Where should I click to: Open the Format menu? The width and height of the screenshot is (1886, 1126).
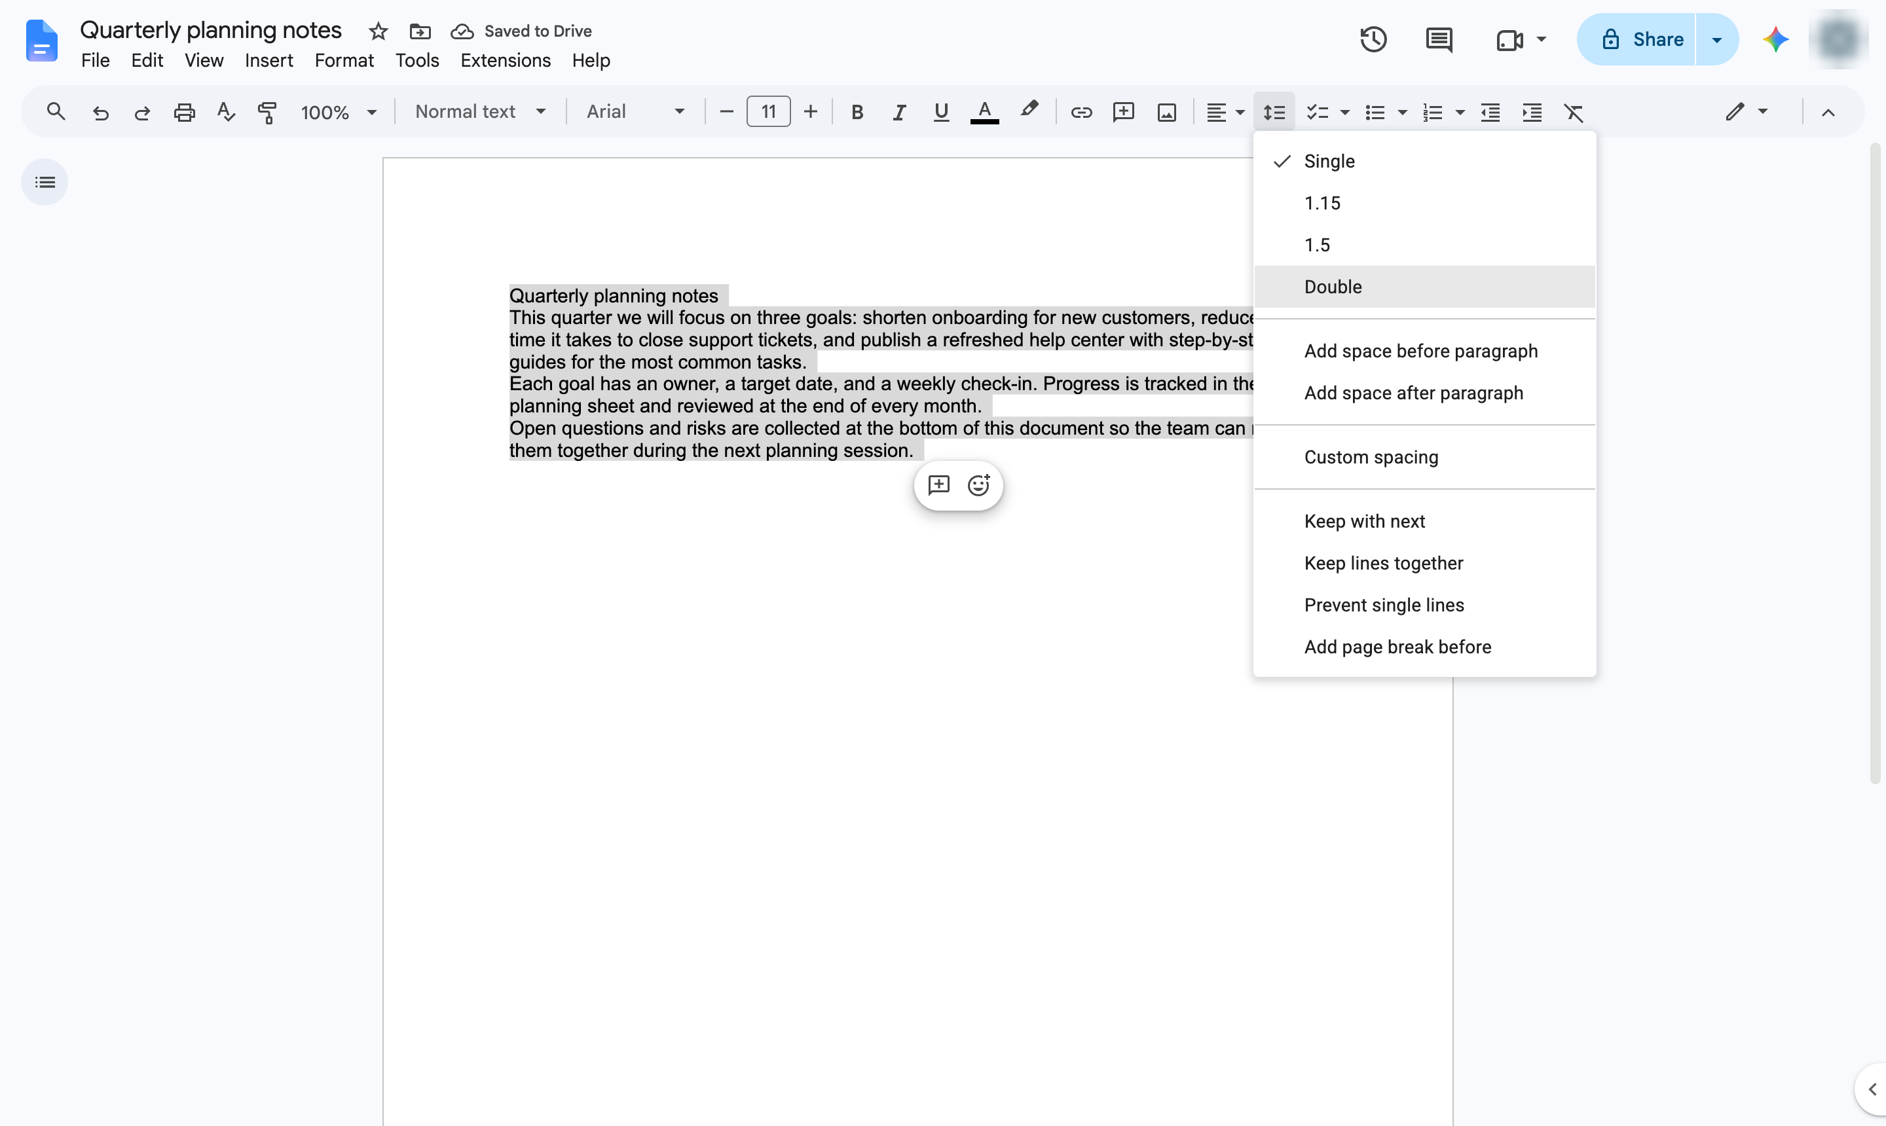click(x=344, y=61)
